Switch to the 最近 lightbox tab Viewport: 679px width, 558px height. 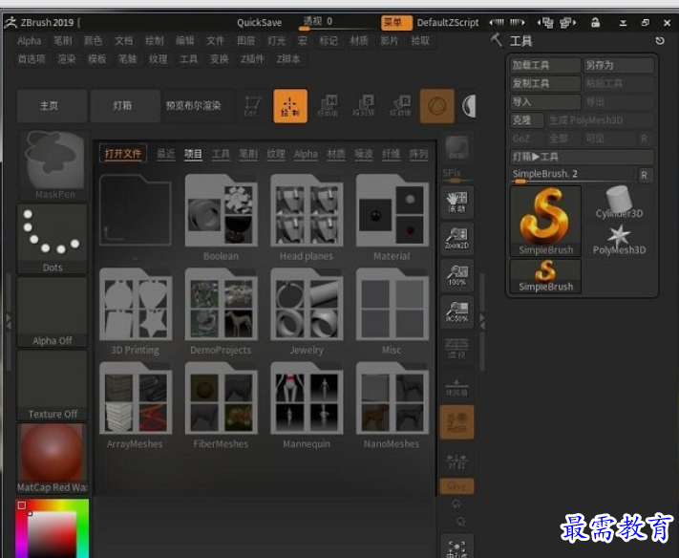166,154
